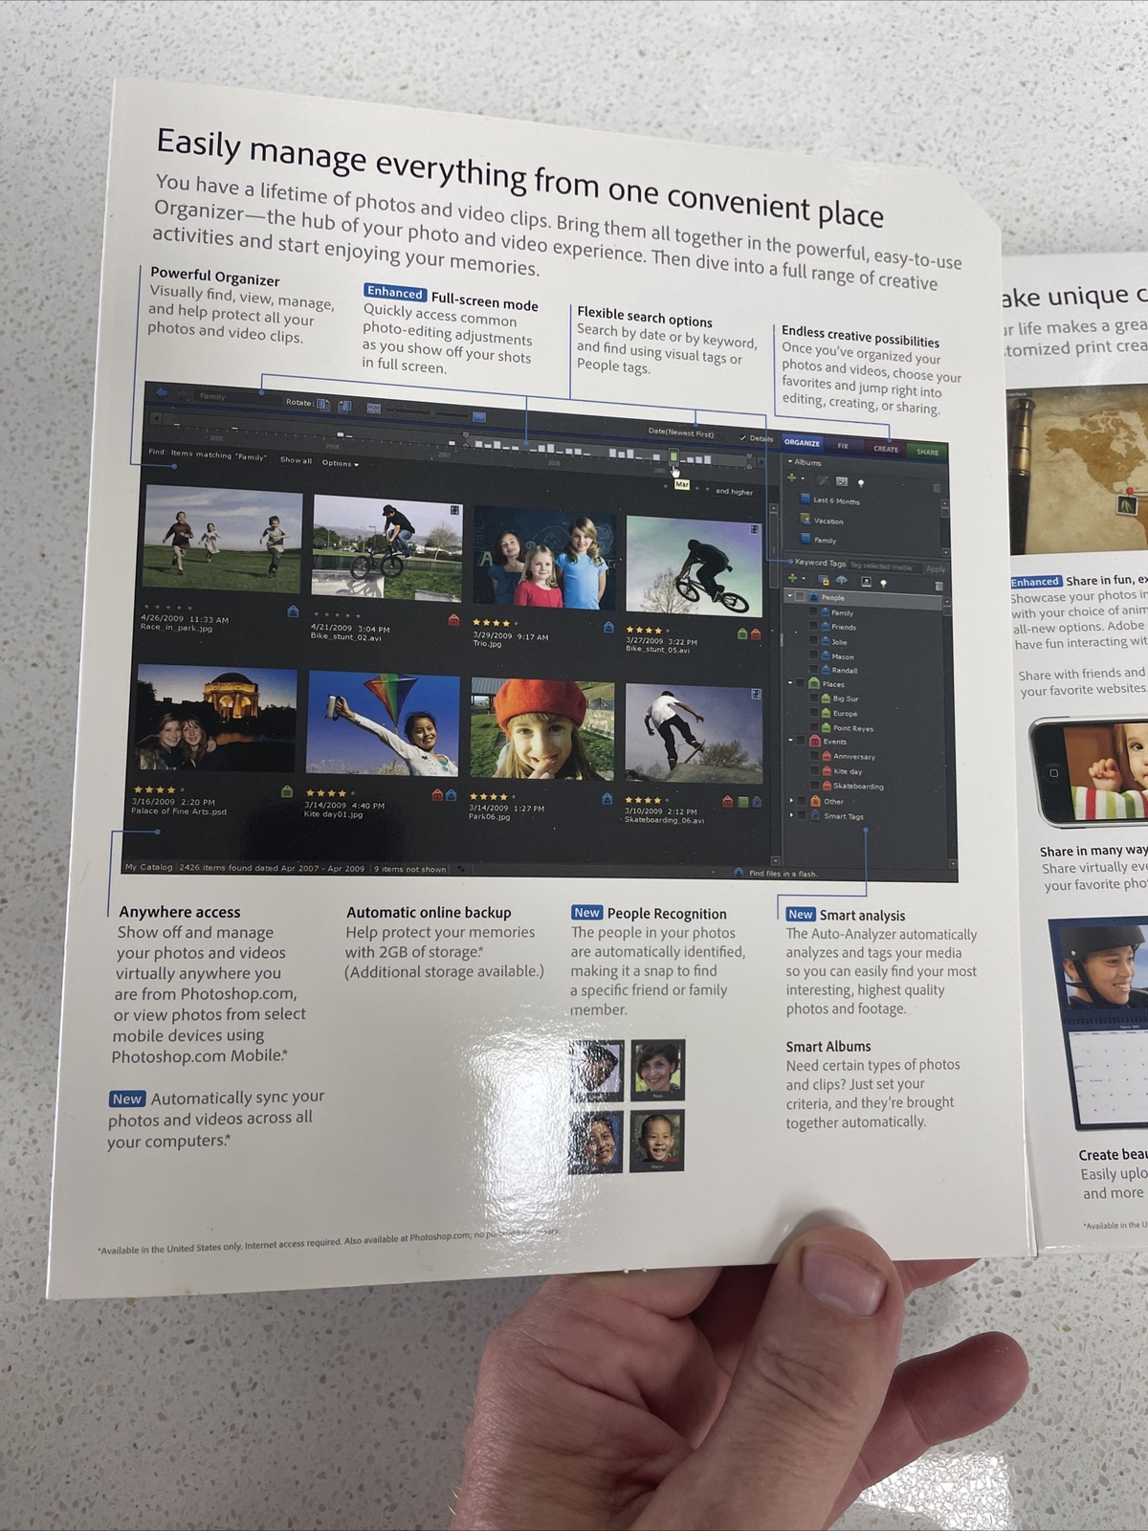The image size is (1148, 1531).
Task: Check the Mason keyword tag box
Action: pyautogui.click(x=813, y=655)
